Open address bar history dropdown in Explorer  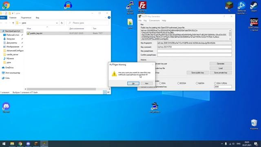pyautogui.click(x=57, y=23)
